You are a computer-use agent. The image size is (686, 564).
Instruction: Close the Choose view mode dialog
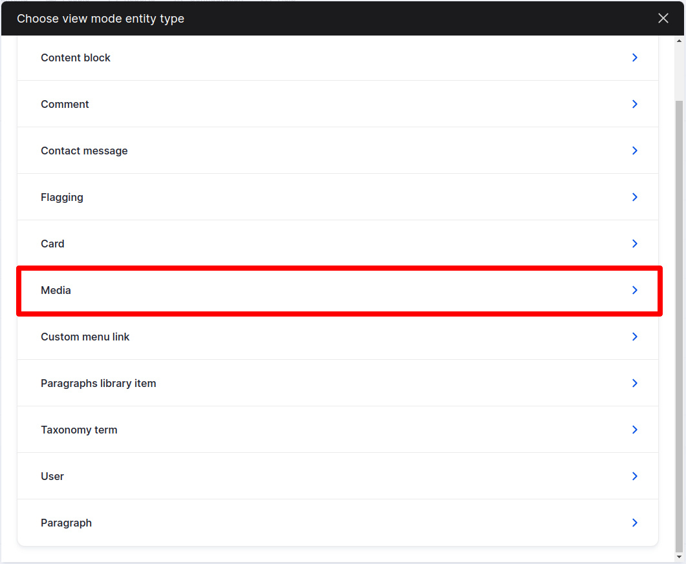[663, 18]
